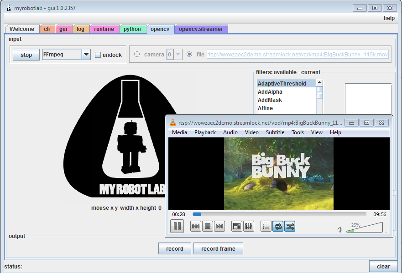Viewport: 402px width, 273px height.
Task: Maximize the VLC window
Action: click(x=366, y=123)
